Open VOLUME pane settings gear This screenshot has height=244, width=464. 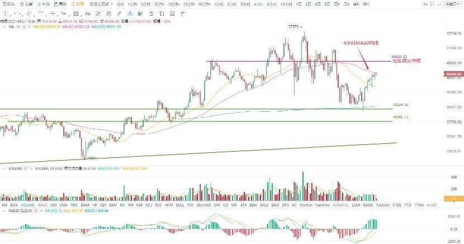pos(26,169)
